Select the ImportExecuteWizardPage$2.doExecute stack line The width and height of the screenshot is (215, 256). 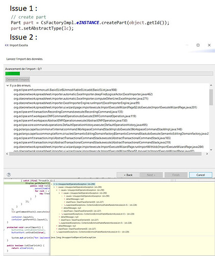[105, 108]
